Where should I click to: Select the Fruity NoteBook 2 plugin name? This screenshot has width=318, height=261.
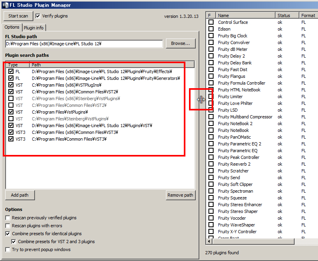[235, 124]
